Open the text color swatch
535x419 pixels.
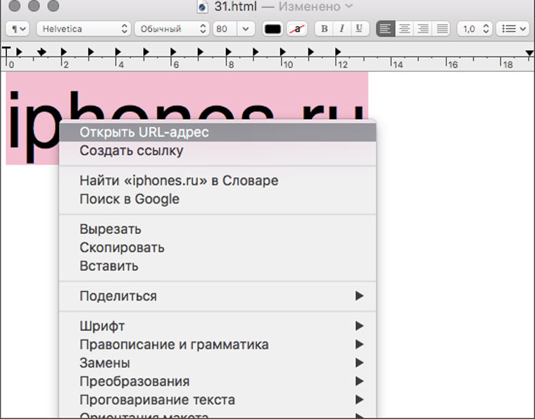point(272,29)
